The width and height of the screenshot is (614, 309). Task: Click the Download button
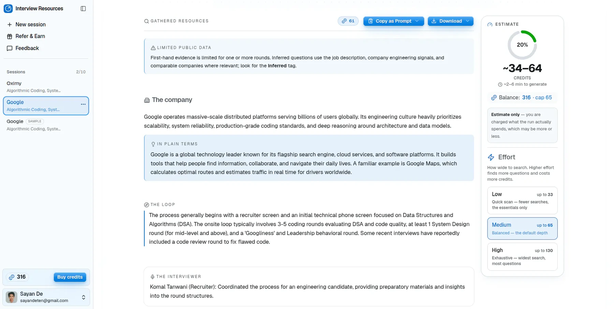tap(447, 21)
